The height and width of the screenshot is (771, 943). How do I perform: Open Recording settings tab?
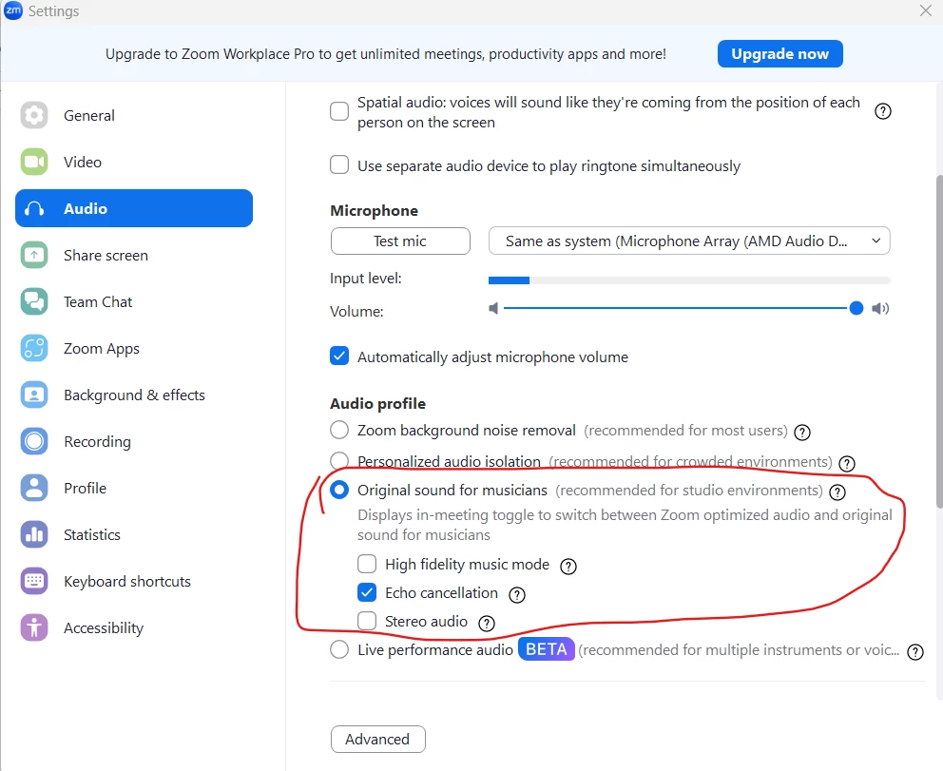click(x=133, y=441)
